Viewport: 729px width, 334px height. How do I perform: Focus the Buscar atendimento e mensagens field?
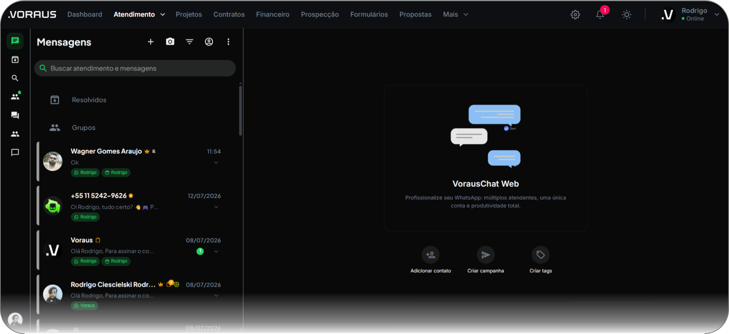[135, 68]
